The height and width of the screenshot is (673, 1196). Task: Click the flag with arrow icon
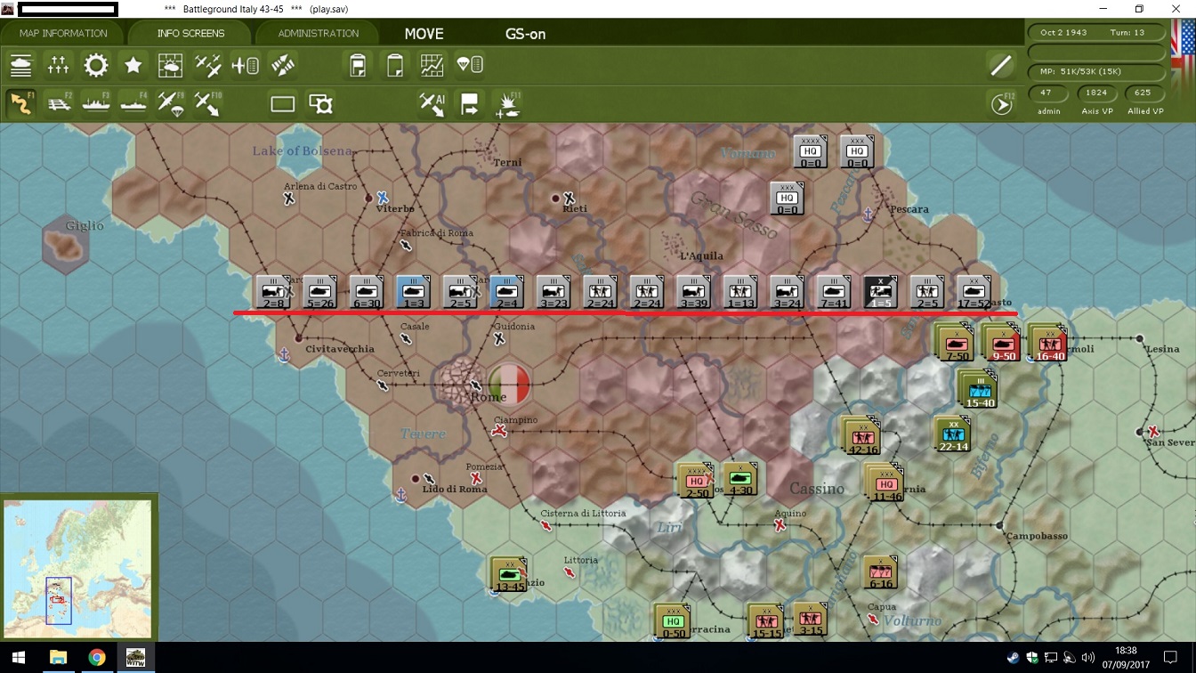(x=470, y=104)
